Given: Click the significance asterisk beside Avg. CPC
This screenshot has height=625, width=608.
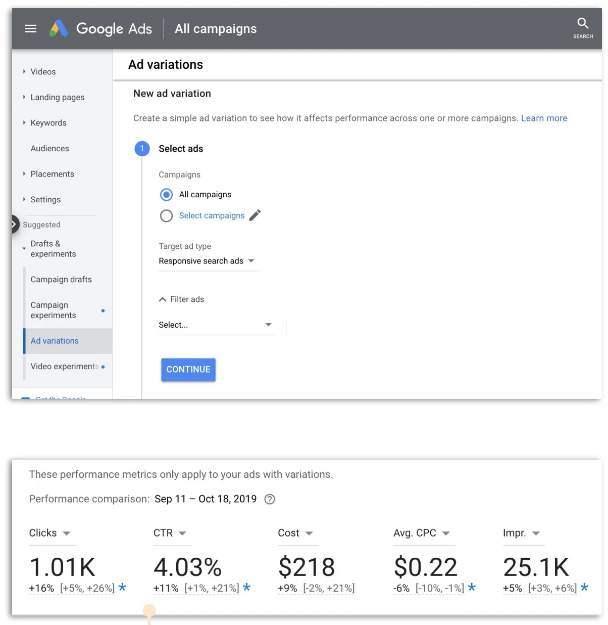Looking at the screenshot, I should tap(472, 588).
